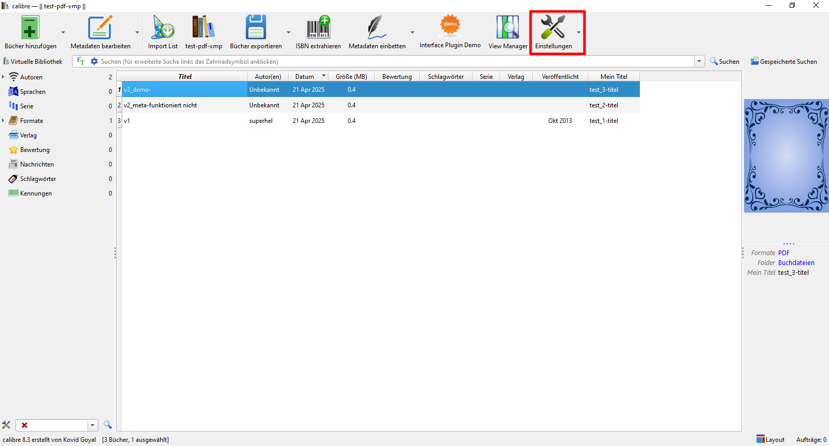Click the book cover thumbnail
The height and width of the screenshot is (446, 829).
(787, 156)
